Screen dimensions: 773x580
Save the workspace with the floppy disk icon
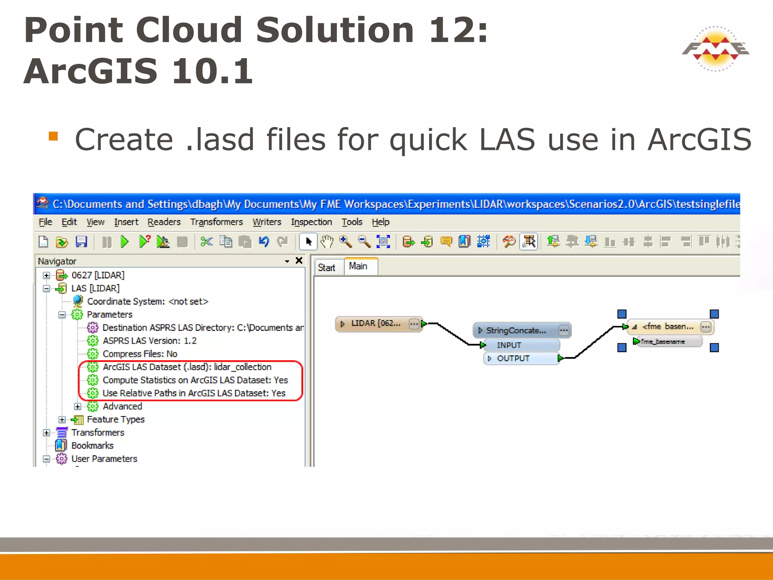(x=81, y=242)
